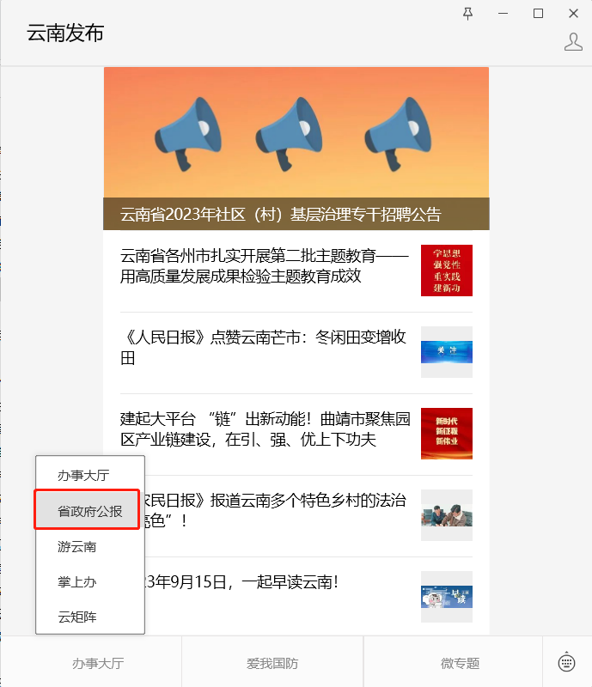Open the blue 关注 article thumbnail

coord(447,352)
